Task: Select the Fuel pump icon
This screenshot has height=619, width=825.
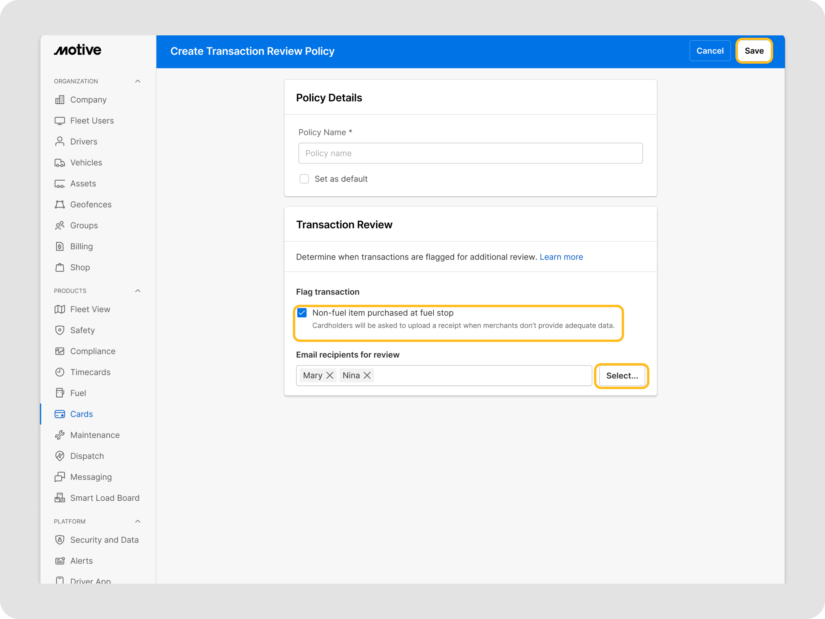Action: tap(60, 393)
